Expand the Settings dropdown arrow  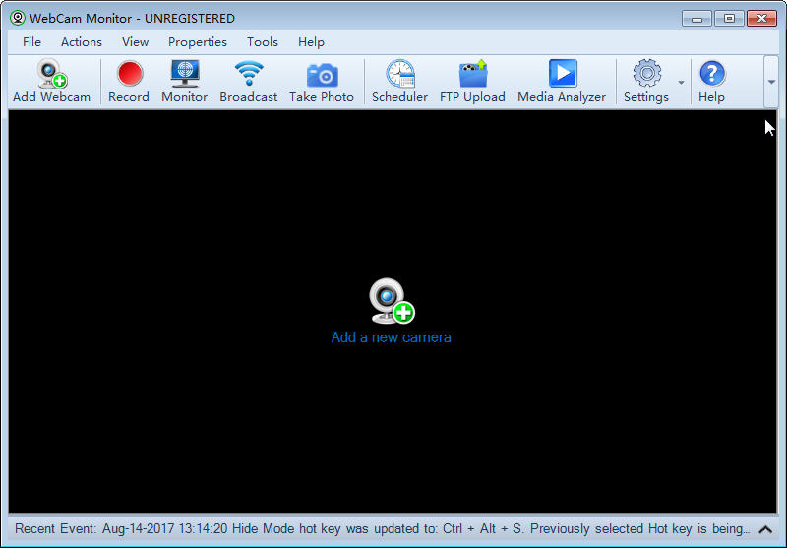click(x=681, y=83)
